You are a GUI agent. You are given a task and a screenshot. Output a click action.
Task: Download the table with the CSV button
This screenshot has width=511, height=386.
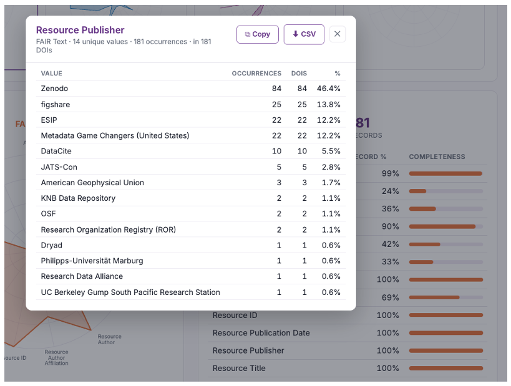pyautogui.click(x=304, y=34)
